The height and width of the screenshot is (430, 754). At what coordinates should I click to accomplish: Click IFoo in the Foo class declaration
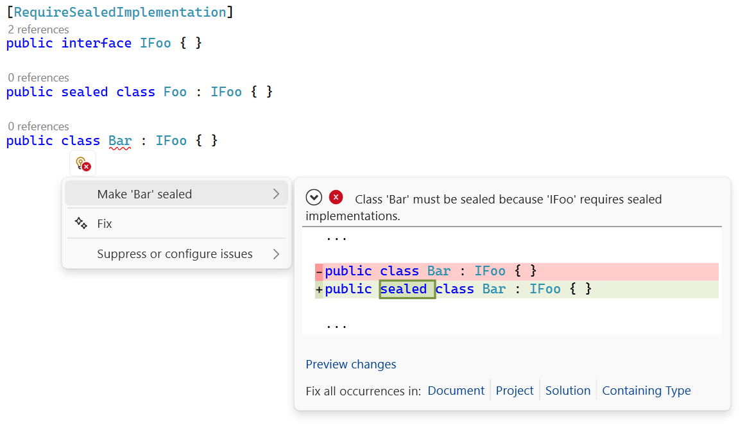point(226,92)
